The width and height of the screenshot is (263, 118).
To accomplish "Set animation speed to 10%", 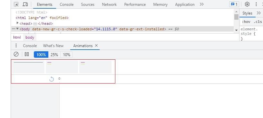I will [x=67, y=55].
